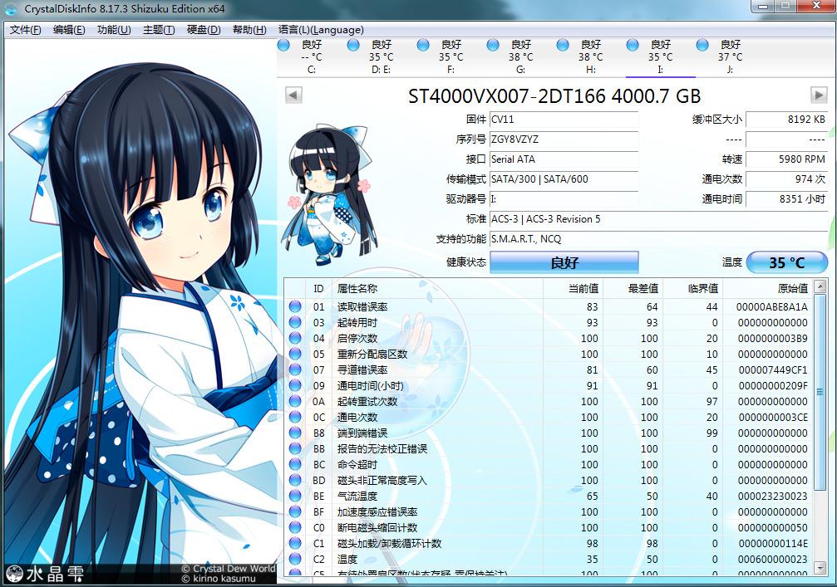
Task: Click the 转速 value 5980 RPM
Action: click(x=787, y=159)
